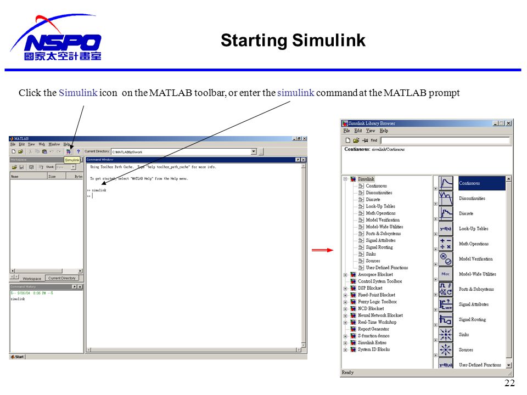Select the Math Operations library icon
This screenshot has width=527, height=395.
point(446,244)
